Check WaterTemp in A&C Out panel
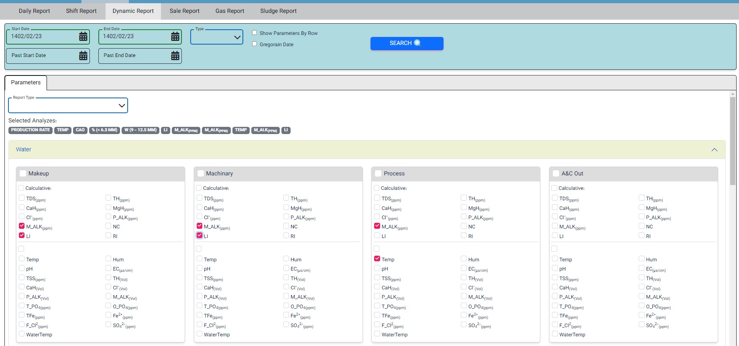Screen dimensions: 739x346 [555, 334]
